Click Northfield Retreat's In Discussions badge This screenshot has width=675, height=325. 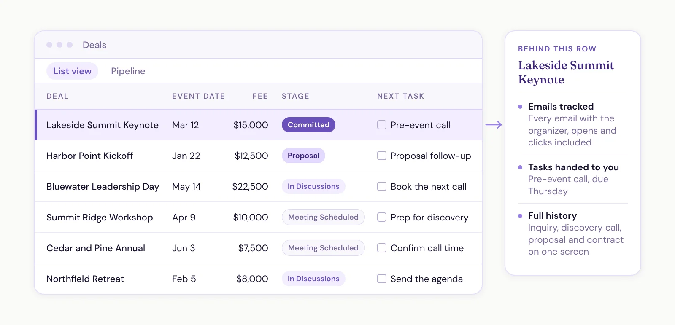[x=313, y=279]
